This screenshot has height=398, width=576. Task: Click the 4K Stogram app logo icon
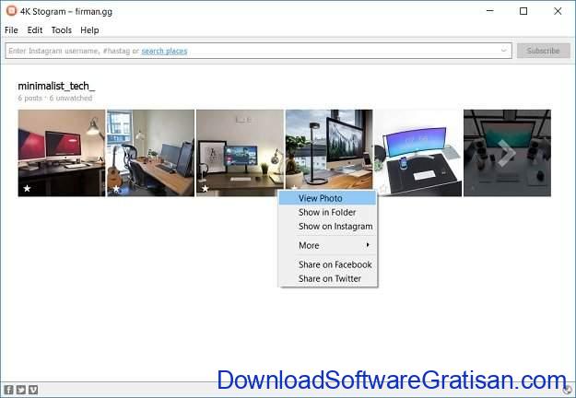(x=11, y=11)
